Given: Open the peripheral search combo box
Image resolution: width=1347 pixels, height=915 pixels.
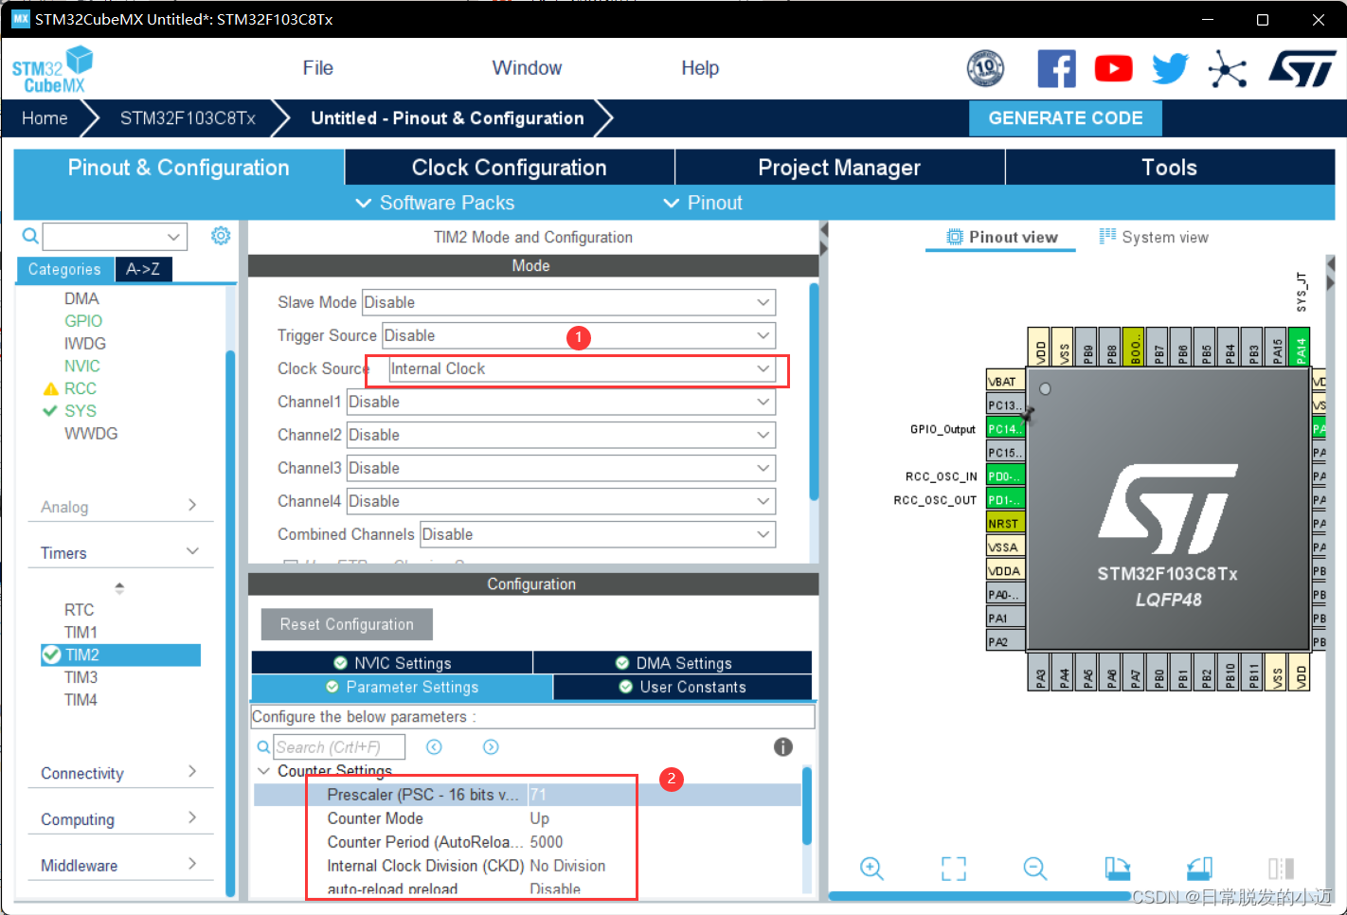Looking at the screenshot, I should pyautogui.click(x=115, y=236).
